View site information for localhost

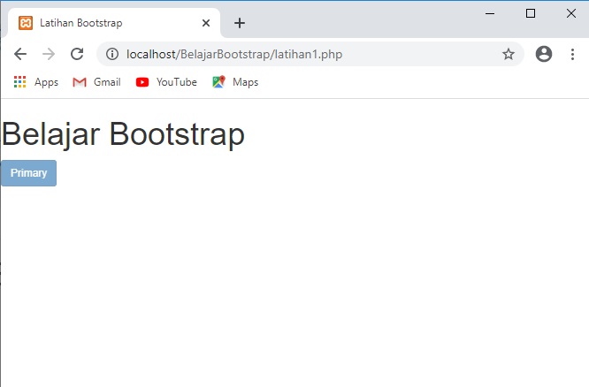pyautogui.click(x=112, y=55)
